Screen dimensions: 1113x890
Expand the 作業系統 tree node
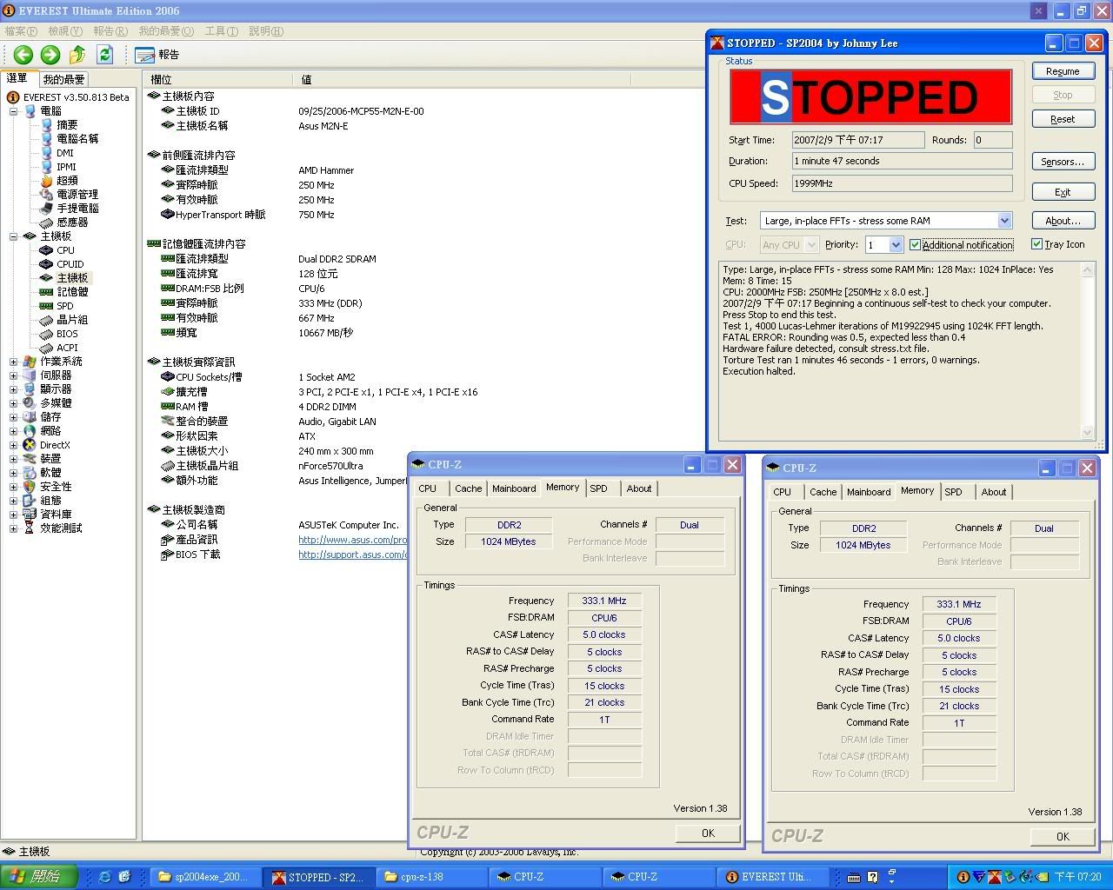(x=13, y=362)
